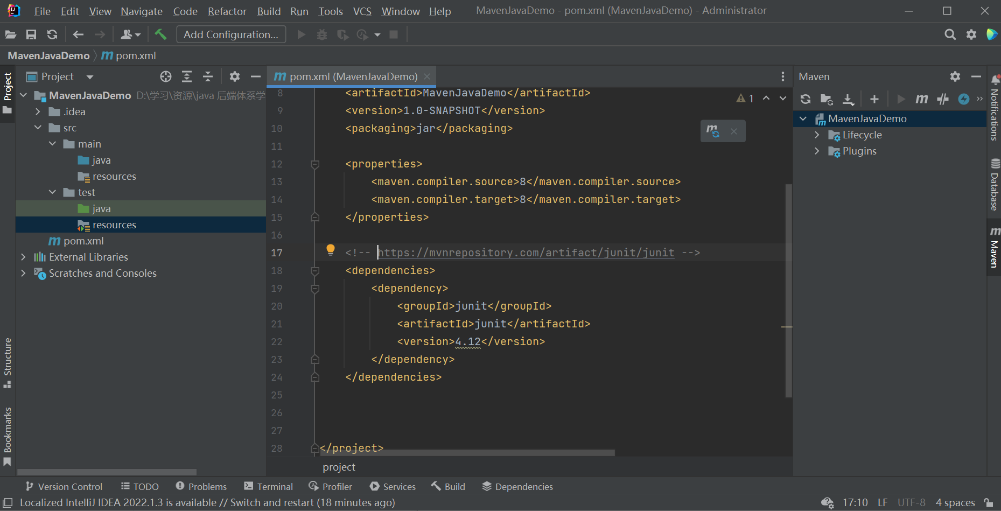
Task: Toggle the Notifications tool window
Action: point(995,108)
